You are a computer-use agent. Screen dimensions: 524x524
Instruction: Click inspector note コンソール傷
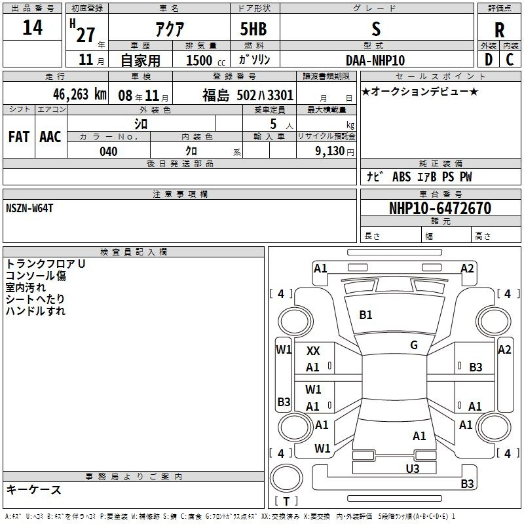tap(36, 276)
